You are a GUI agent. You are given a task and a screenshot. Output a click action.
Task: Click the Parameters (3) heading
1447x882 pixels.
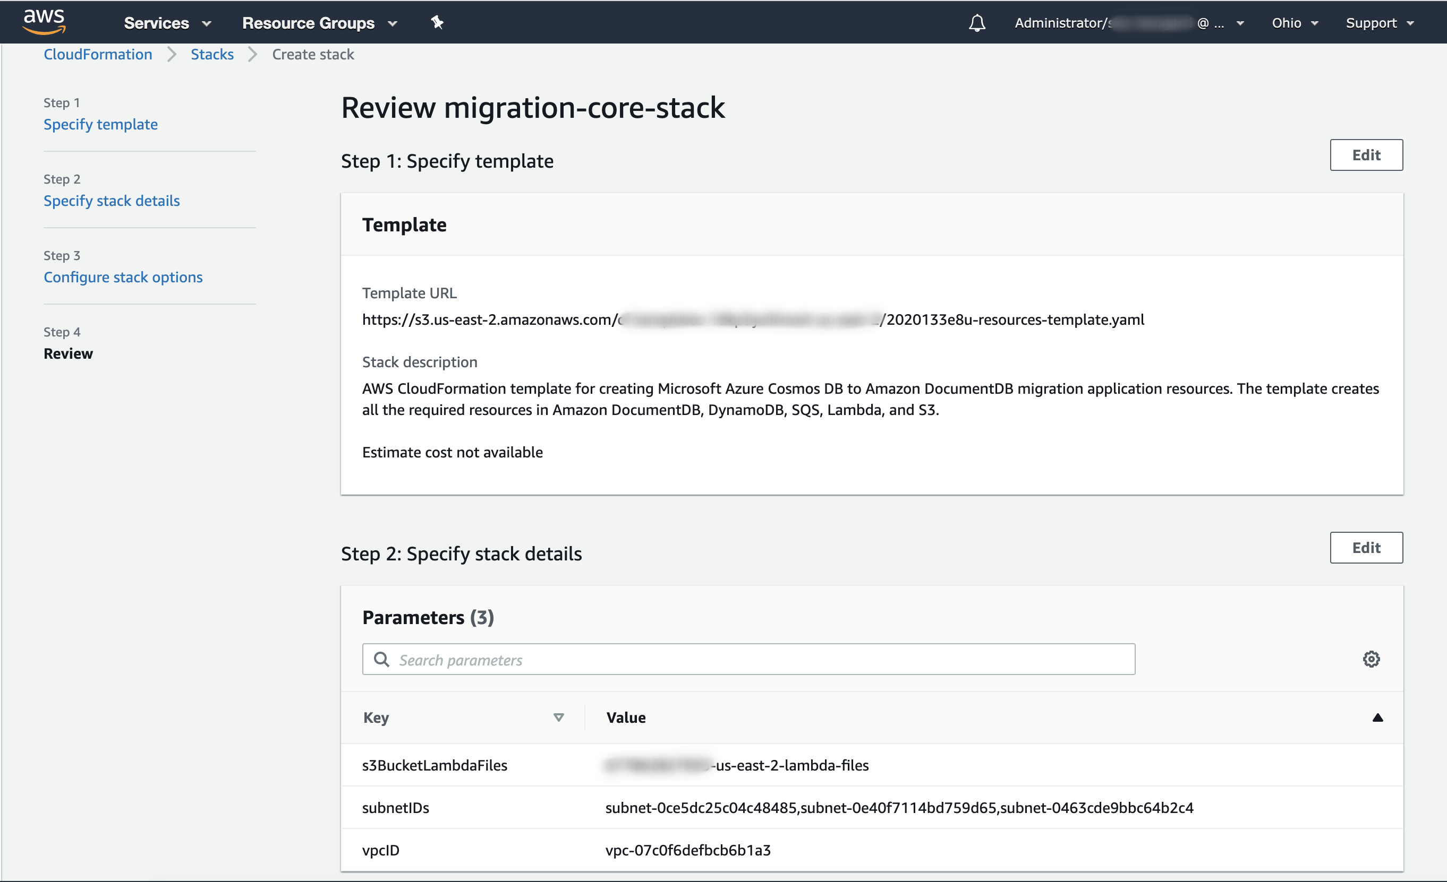pyautogui.click(x=428, y=617)
